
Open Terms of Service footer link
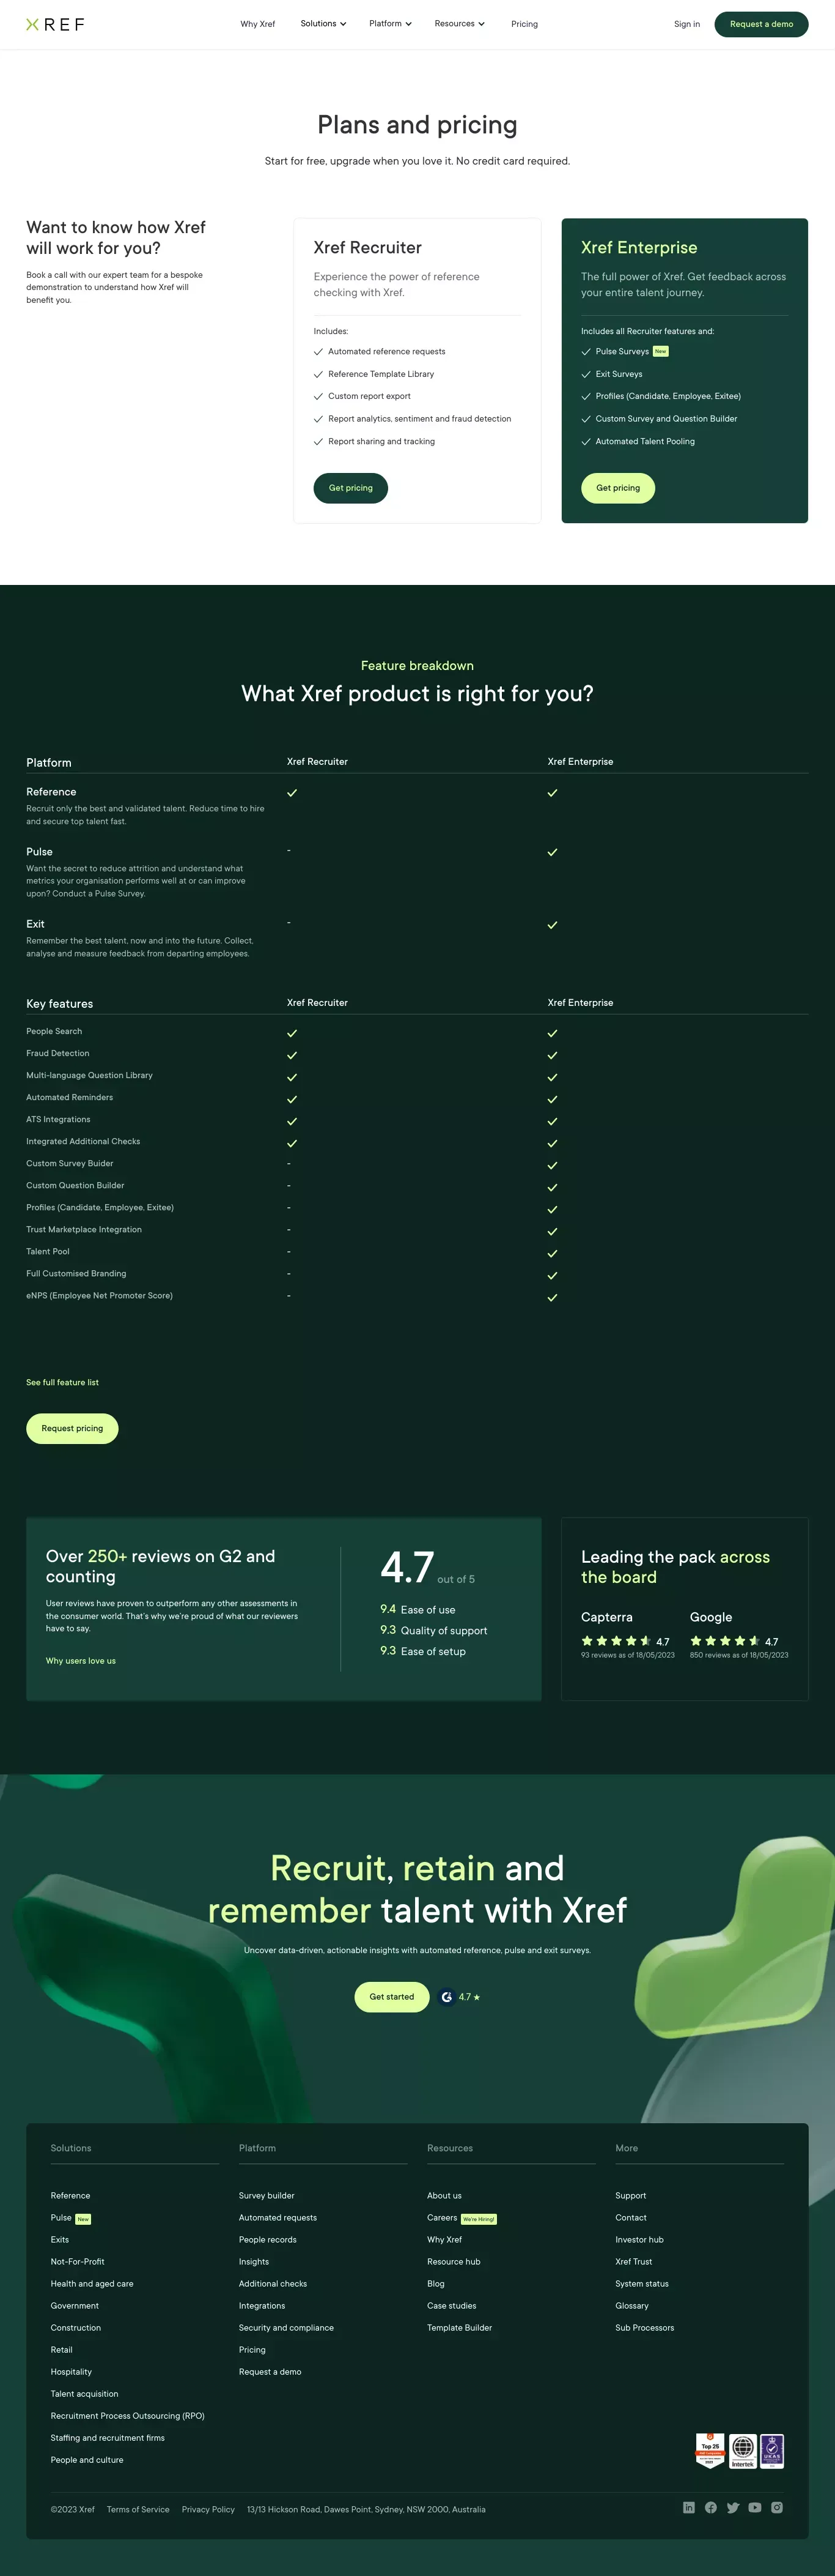[x=138, y=2509]
